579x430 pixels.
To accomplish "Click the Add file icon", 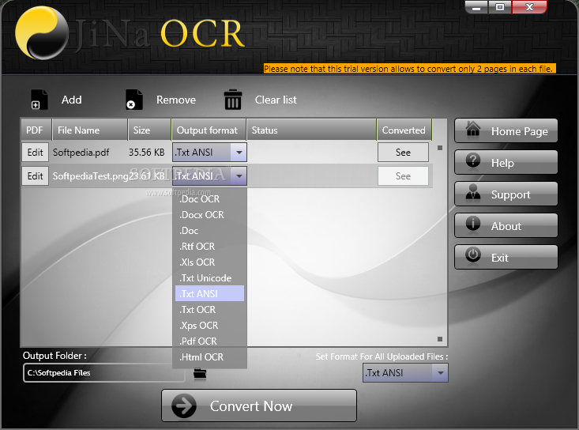I will tap(39, 100).
